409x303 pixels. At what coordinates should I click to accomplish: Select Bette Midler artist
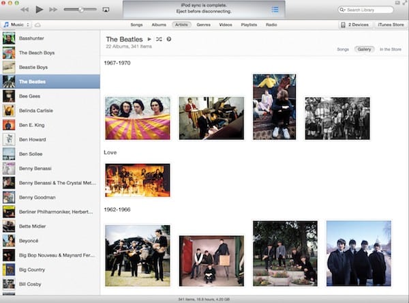click(x=50, y=226)
